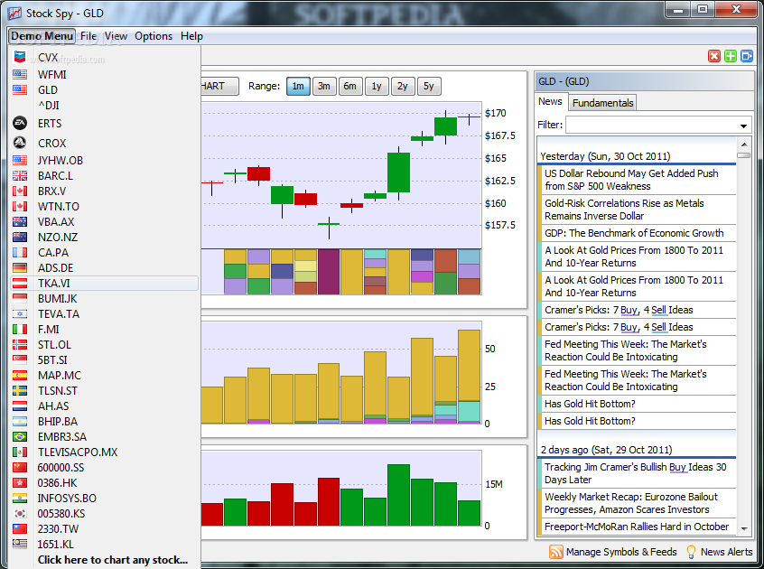
Task: Set chart range to 3m
Action: coord(324,86)
